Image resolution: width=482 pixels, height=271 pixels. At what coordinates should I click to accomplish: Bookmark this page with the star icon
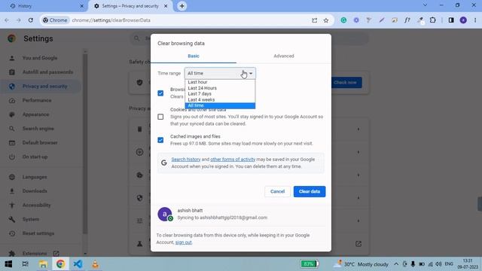(x=326, y=20)
